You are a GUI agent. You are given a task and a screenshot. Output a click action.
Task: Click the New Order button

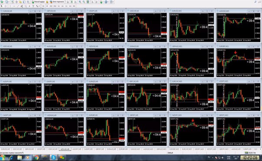[x=38, y=2]
